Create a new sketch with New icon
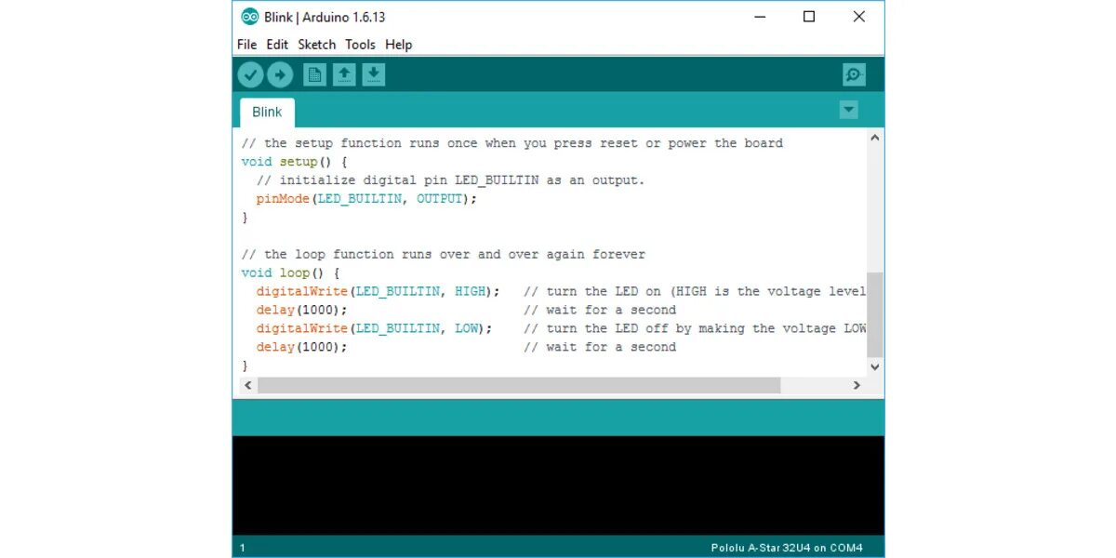 click(x=315, y=75)
